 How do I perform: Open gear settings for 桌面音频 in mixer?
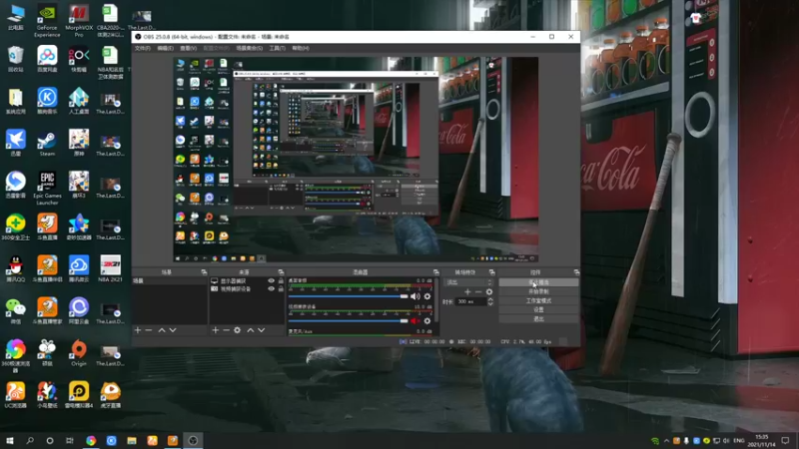pyautogui.click(x=427, y=296)
